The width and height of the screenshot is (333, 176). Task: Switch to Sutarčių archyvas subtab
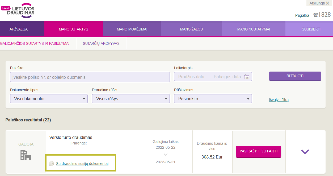pyautogui.click(x=101, y=43)
